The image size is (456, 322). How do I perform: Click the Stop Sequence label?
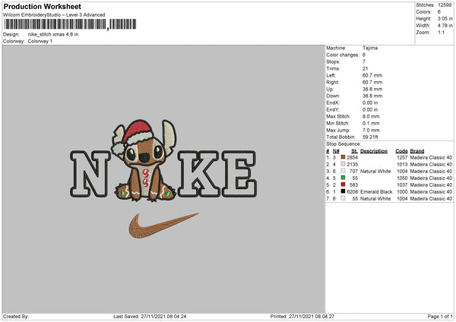(344, 144)
